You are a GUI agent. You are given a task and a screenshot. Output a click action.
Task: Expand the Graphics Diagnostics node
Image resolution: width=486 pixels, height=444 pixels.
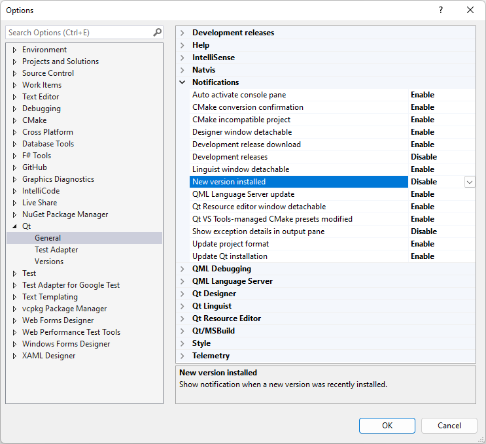14,179
